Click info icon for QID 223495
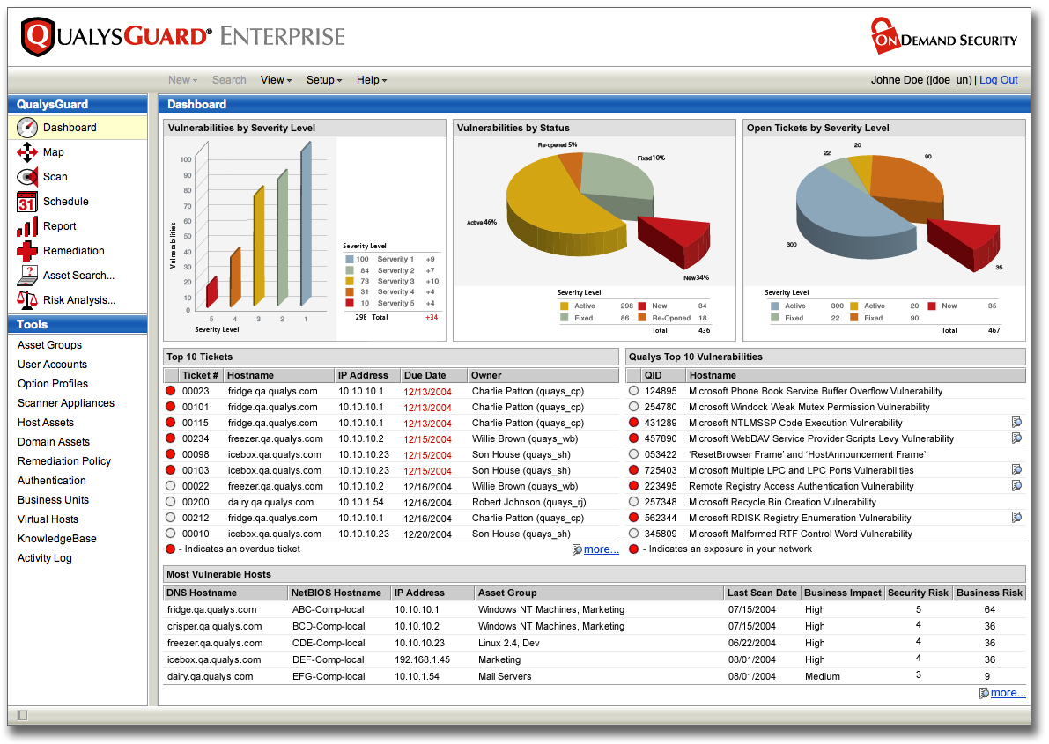Viewport: 1049px width, 744px height. tap(1016, 486)
